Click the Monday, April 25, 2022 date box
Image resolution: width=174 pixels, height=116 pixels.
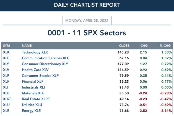point(87,21)
